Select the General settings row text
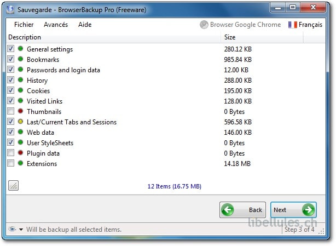 (50, 49)
